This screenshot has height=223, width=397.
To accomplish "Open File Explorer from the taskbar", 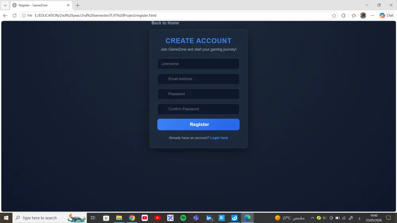I will tap(119, 218).
